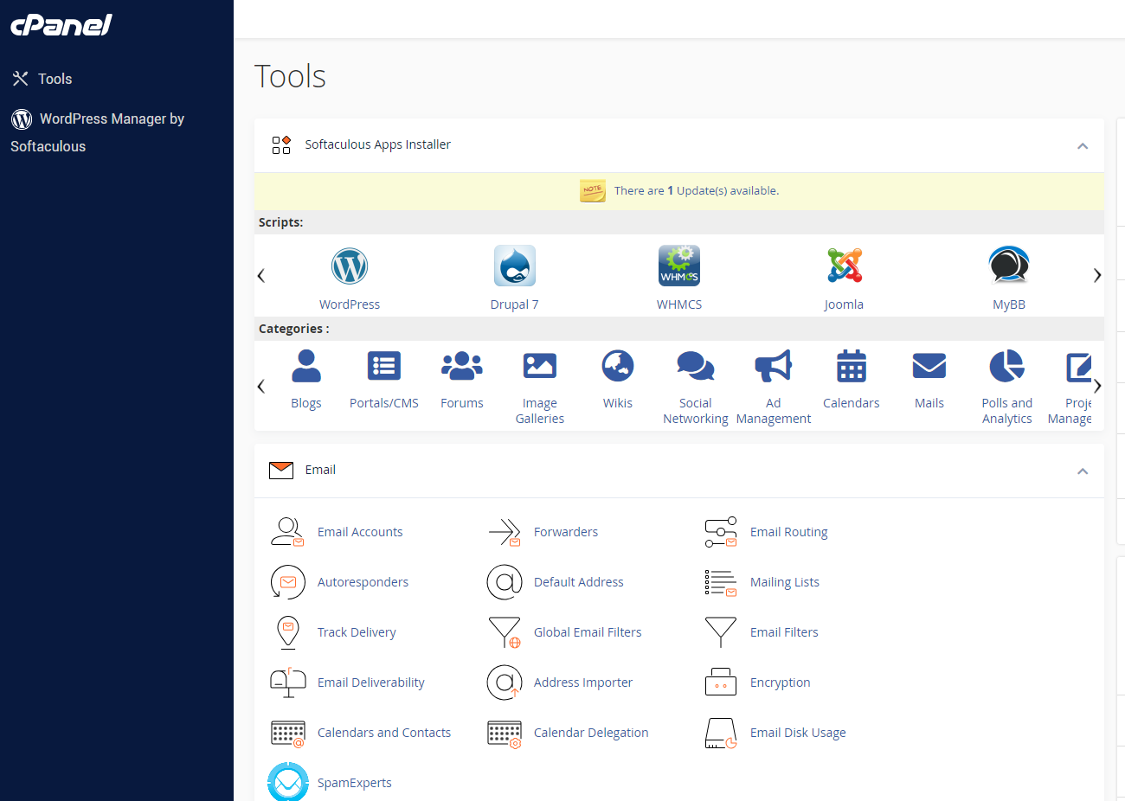Open the WHMCS installer icon

[679, 266]
